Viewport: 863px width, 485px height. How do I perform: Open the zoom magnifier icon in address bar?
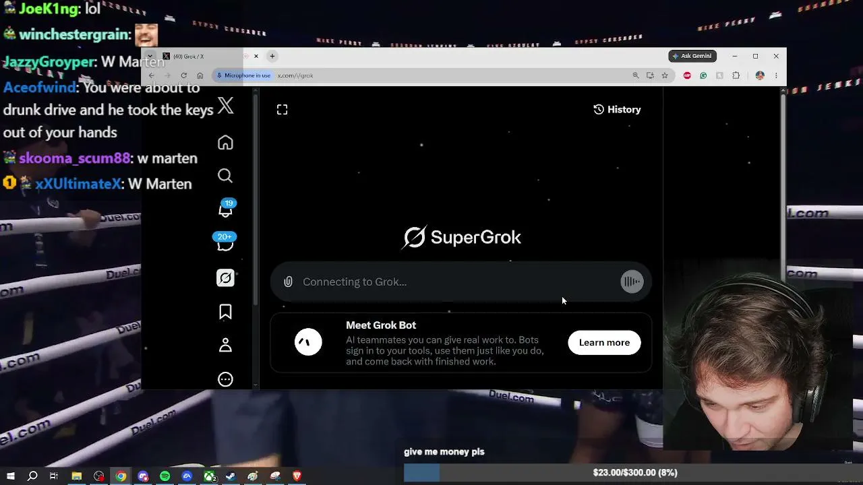(x=636, y=75)
